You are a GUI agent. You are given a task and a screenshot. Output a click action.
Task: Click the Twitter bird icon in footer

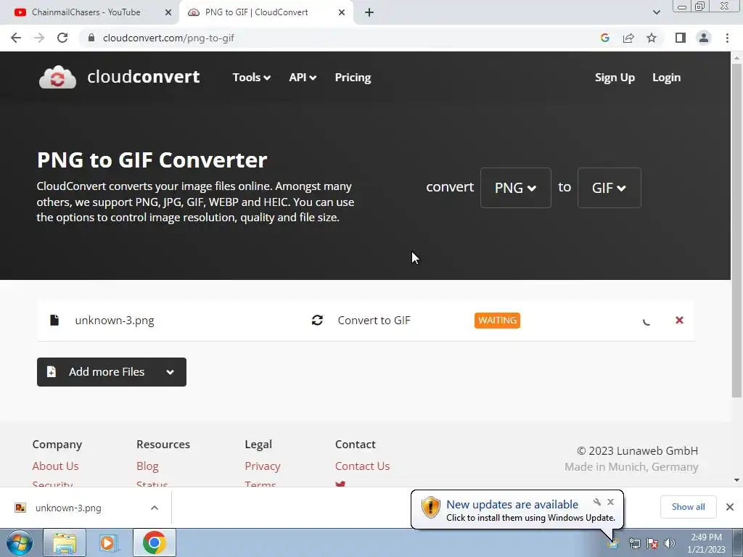point(340,484)
